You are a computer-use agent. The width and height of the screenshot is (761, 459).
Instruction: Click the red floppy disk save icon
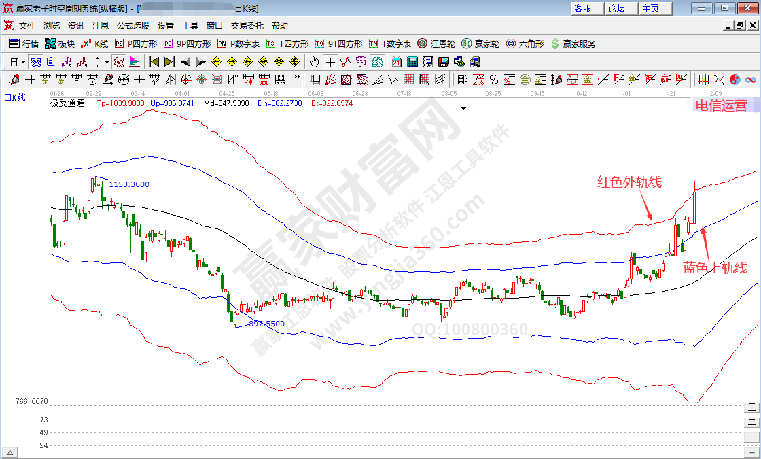point(443,62)
